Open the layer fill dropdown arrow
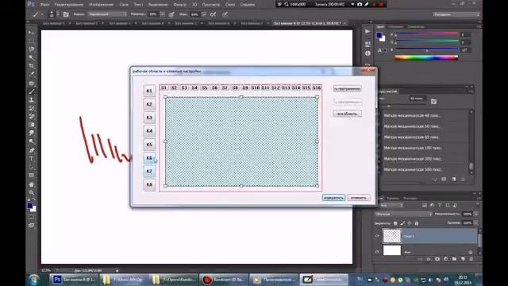This screenshot has width=508, height=286. tap(476, 223)
